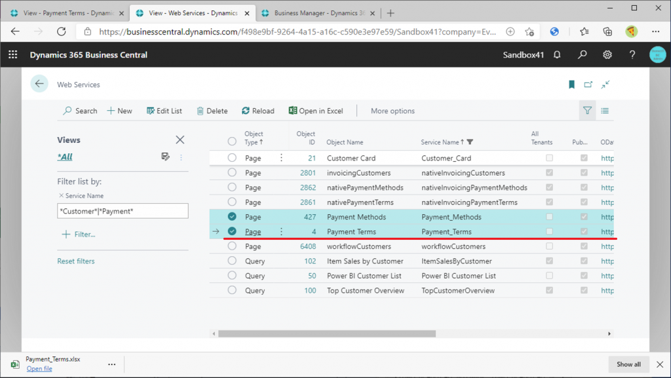This screenshot has width=671, height=378.
Task: Open the browser favorites star list
Action: pyautogui.click(x=584, y=31)
